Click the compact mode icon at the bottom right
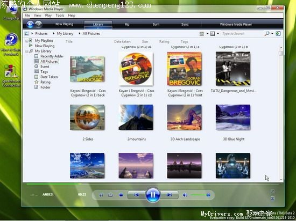Image resolution: width=296 pixels, height=221 pixels. 273,198
